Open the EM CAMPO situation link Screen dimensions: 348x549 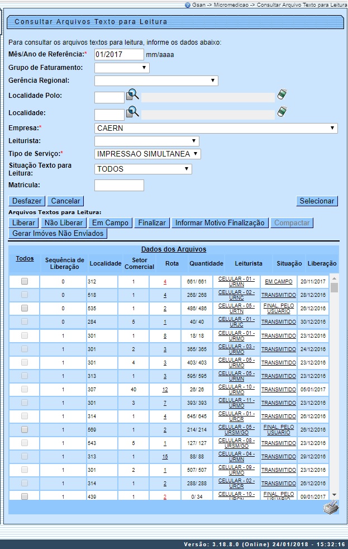(278, 282)
